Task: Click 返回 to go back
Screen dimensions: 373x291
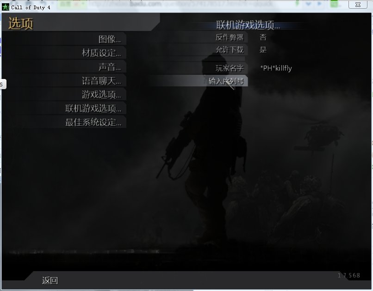Action: pyautogui.click(x=50, y=280)
